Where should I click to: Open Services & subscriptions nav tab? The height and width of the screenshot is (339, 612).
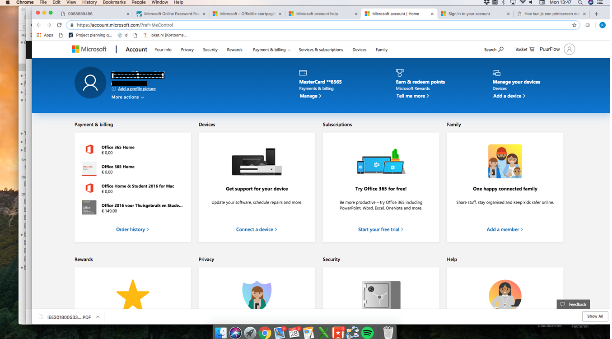point(321,50)
